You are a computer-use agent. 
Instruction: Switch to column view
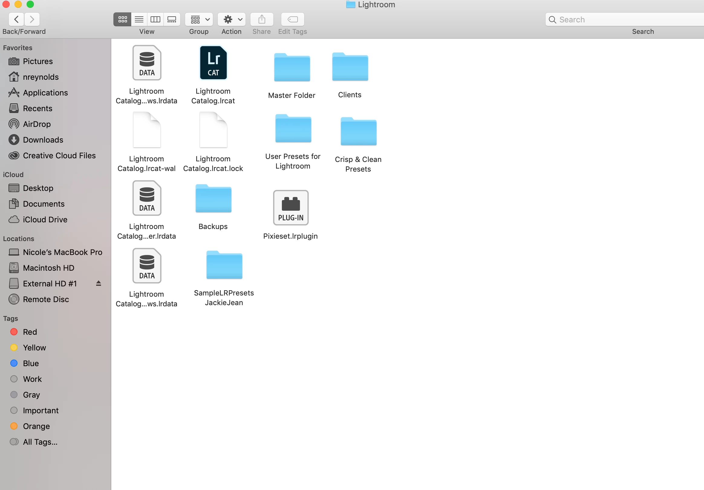pyautogui.click(x=155, y=20)
